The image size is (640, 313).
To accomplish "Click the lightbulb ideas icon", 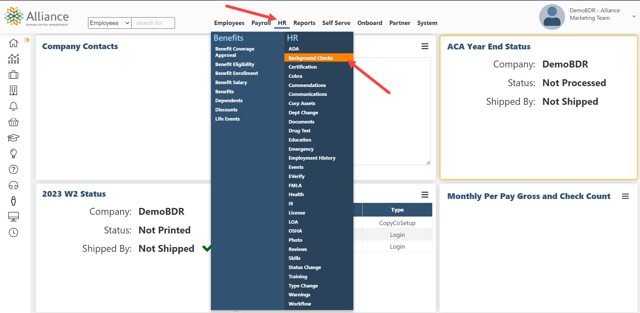I will (14, 154).
